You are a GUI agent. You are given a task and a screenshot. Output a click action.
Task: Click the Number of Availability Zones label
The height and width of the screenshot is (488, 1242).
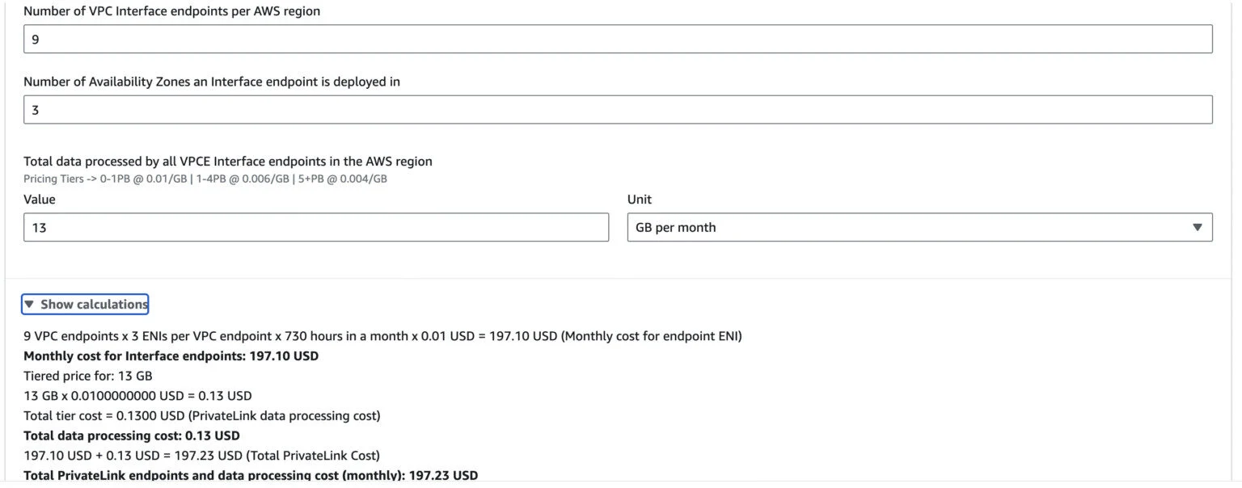(212, 82)
